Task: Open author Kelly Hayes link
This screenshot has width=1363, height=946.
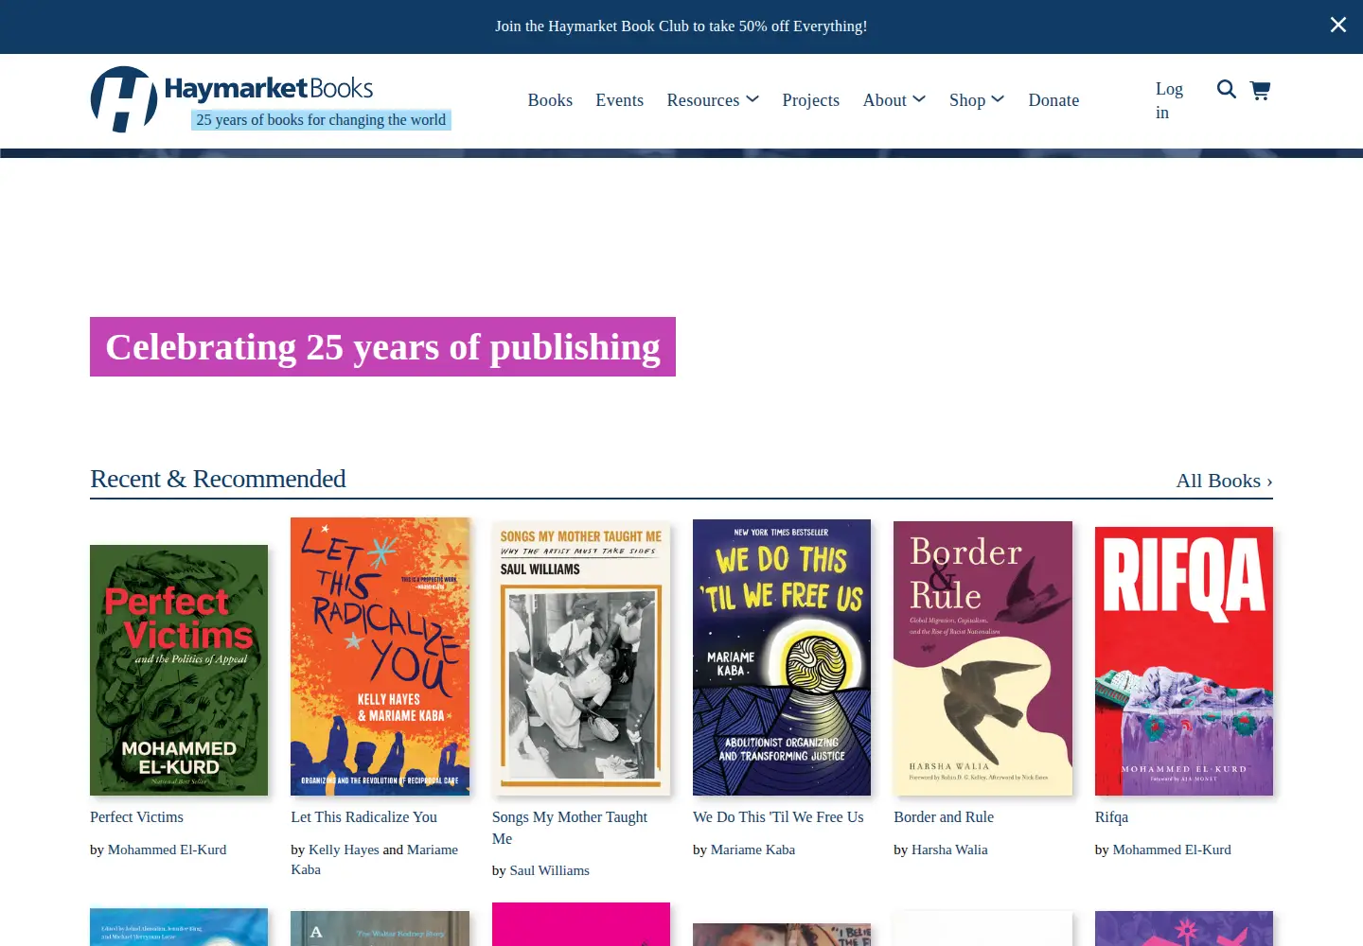Action: [344, 850]
